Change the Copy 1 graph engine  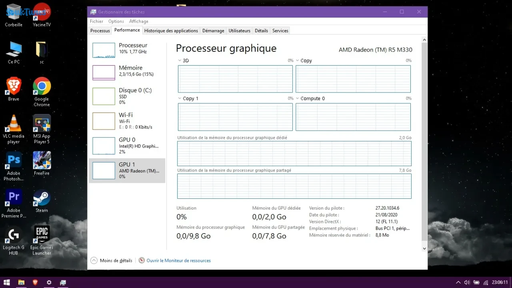(x=180, y=98)
